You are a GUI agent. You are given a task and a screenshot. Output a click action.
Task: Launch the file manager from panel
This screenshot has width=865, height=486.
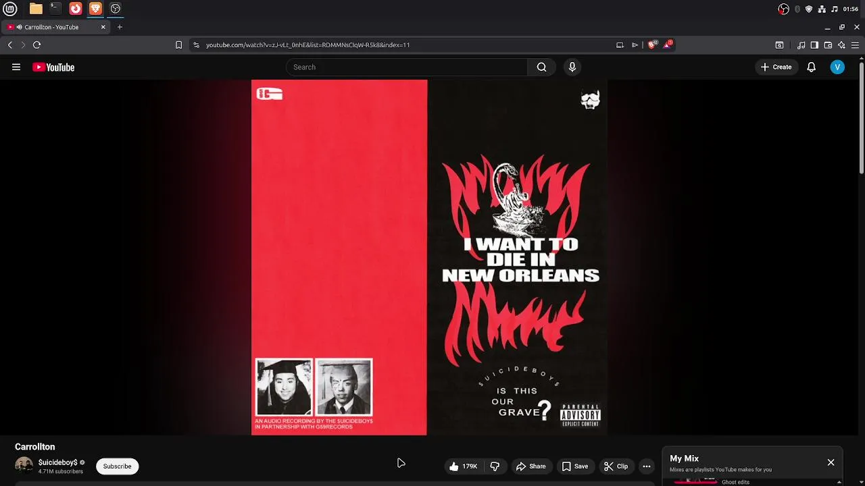[x=36, y=9]
